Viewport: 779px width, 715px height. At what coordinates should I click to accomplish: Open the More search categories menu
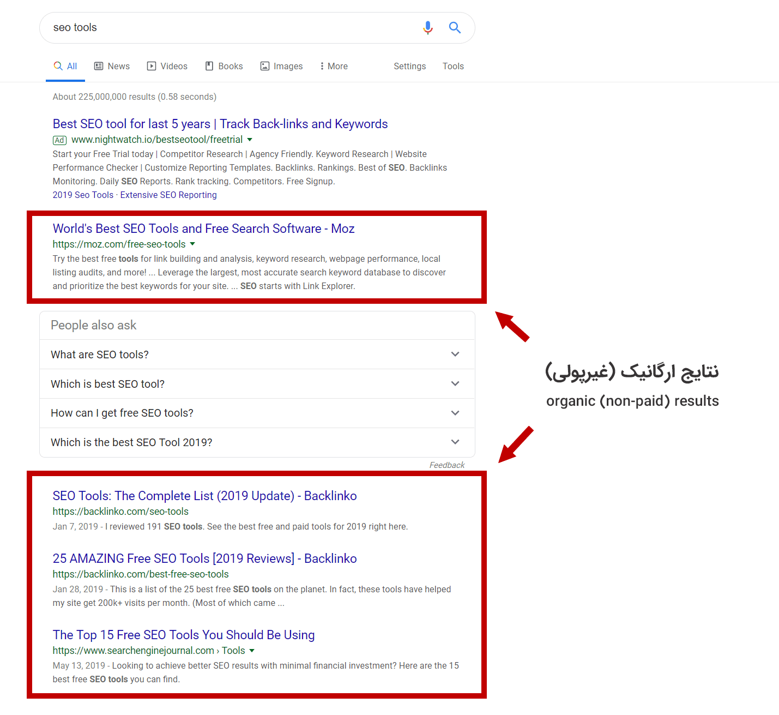pyautogui.click(x=334, y=66)
